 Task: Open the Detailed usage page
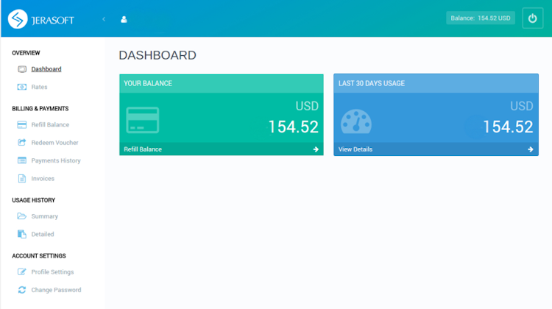point(42,234)
